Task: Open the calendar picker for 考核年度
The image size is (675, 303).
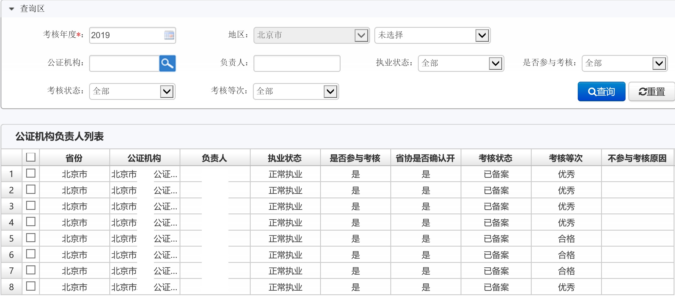Action: click(x=169, y=35)
